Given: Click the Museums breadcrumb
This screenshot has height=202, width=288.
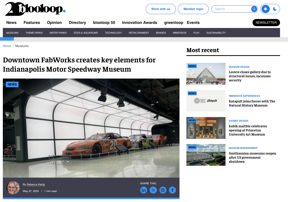Looking at the screenshot, I should (x=22, y=46).
